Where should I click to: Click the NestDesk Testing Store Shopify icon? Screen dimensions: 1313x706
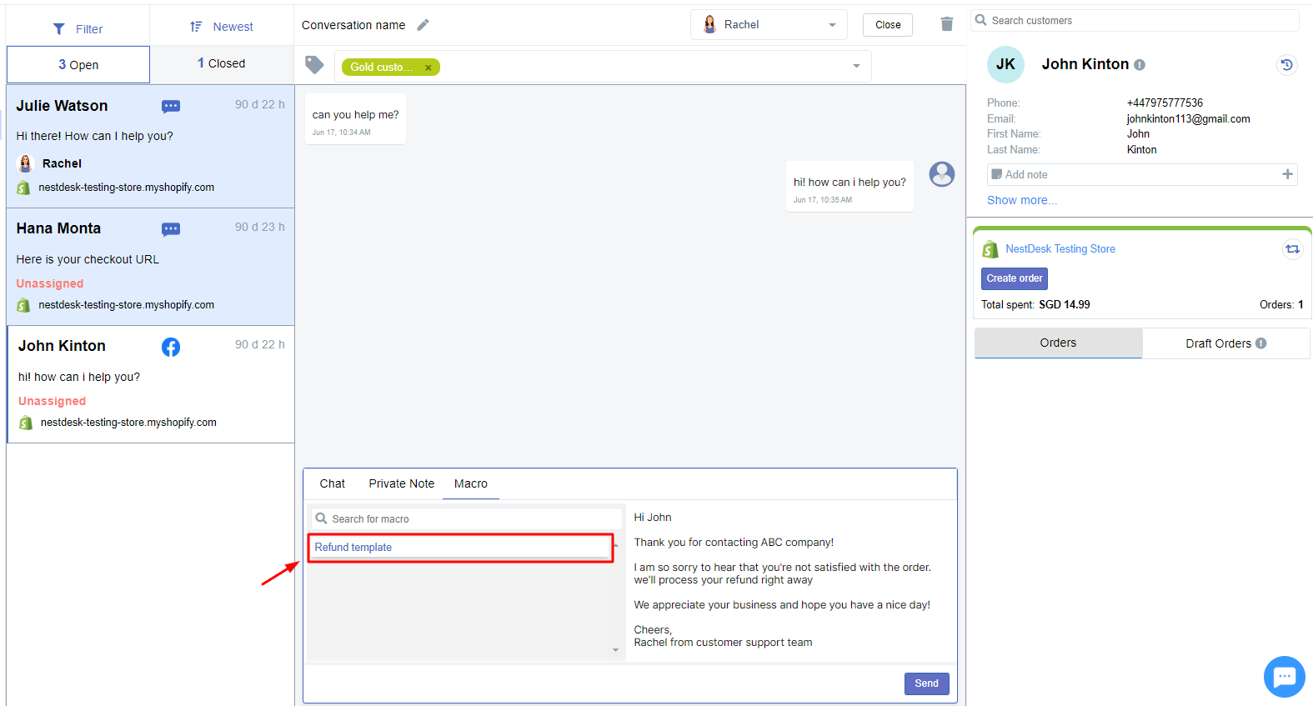pyautogui.click(x=990, y=249)
